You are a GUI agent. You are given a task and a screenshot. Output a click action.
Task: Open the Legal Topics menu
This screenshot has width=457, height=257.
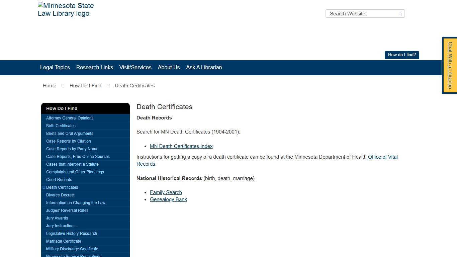point(55,68)
